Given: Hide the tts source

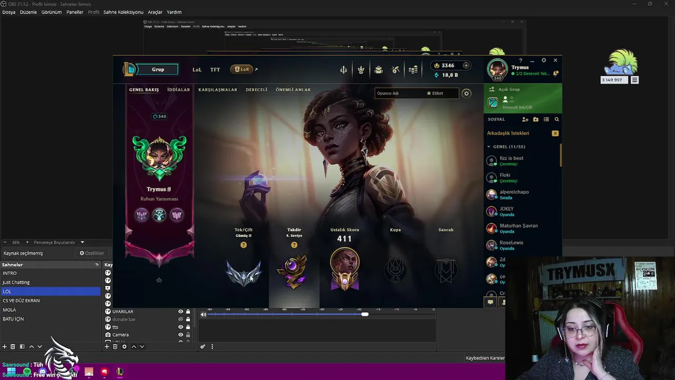Looking at the screenshot, I should coord(180,327).
